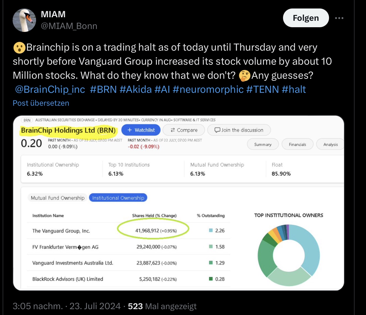Click the Vanguard Group light blue legend square
The width and height of the screenshot is (366, 315).
click(211, 230)
